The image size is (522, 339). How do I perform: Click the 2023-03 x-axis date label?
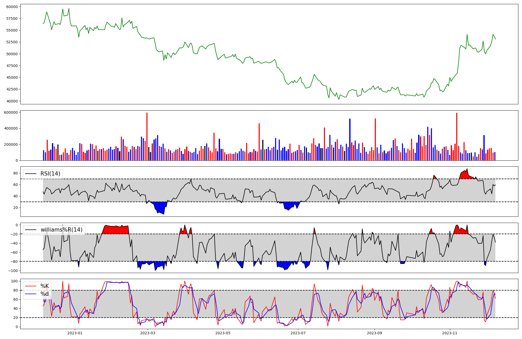(148, 333)
